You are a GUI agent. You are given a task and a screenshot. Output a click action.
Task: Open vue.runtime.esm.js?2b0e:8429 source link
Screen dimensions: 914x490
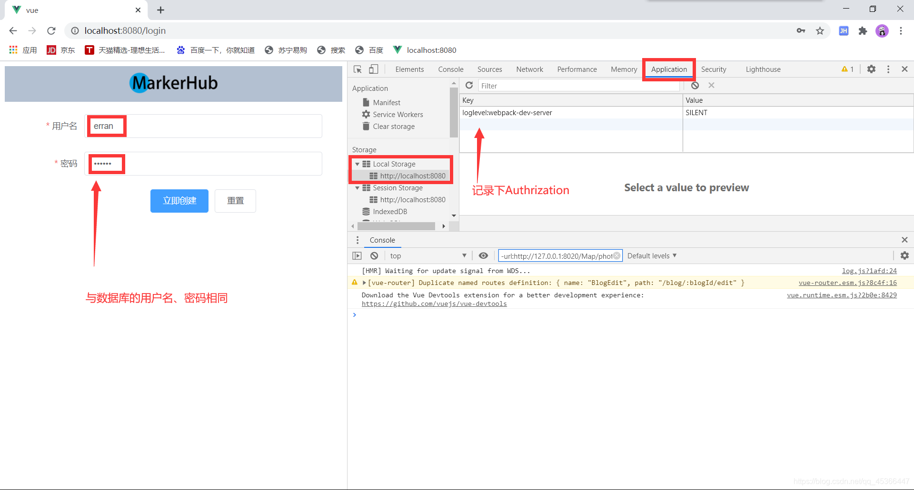coord(842,295)
